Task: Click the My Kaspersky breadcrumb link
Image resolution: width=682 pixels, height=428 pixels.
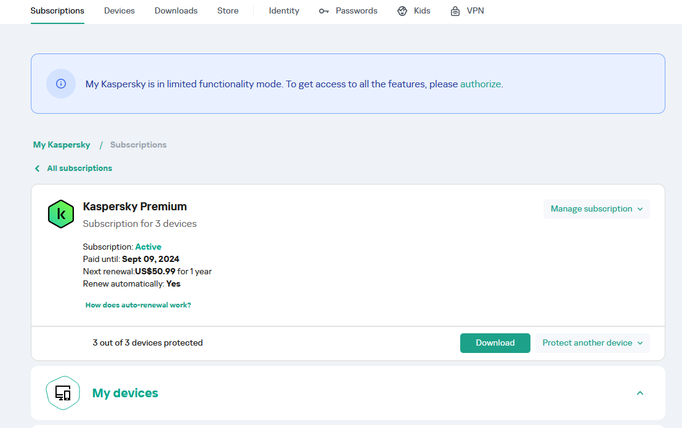Action: [x=62, y=145]
